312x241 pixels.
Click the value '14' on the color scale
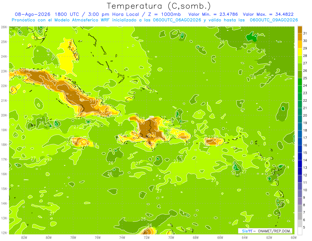pyautogui.click(x=305, y=160)
